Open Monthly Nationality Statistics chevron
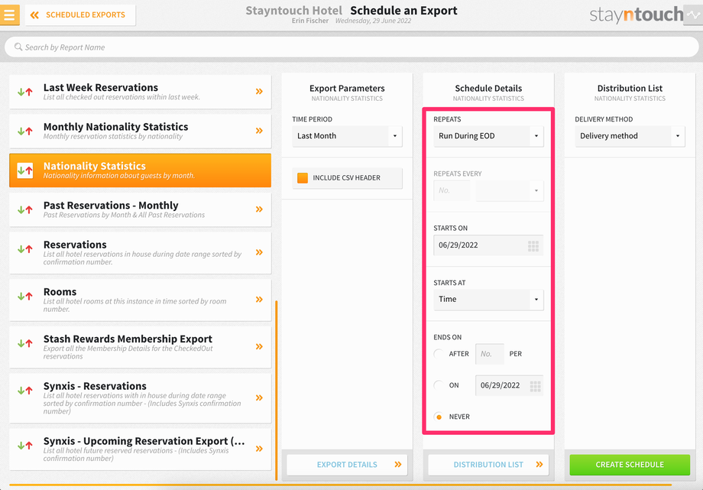The width and height of the screenshot is (703, 490). click(x=259, y=131)
